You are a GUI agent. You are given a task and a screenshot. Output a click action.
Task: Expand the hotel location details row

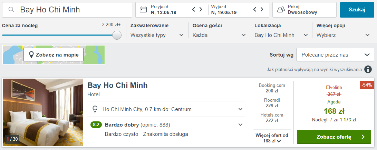[241, 109]
